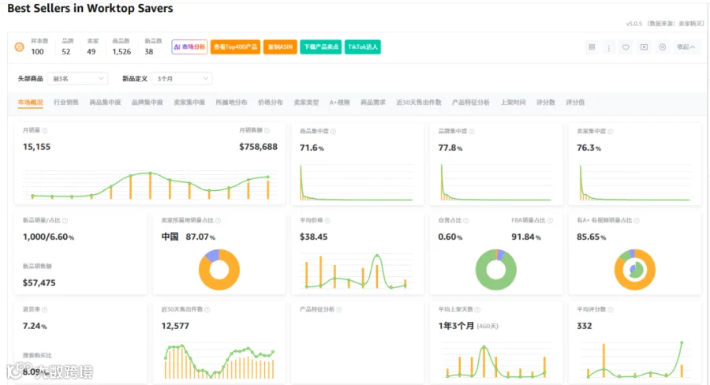
Task: Click the orange seller sprite logo icon
Action: tap(20, 47)
